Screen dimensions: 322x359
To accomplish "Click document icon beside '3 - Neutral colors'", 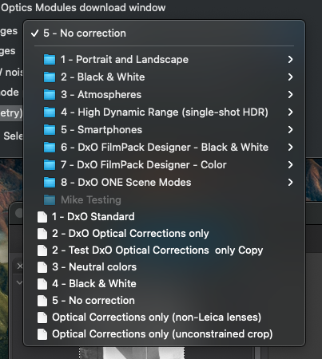I will click(x=42, y=267).
